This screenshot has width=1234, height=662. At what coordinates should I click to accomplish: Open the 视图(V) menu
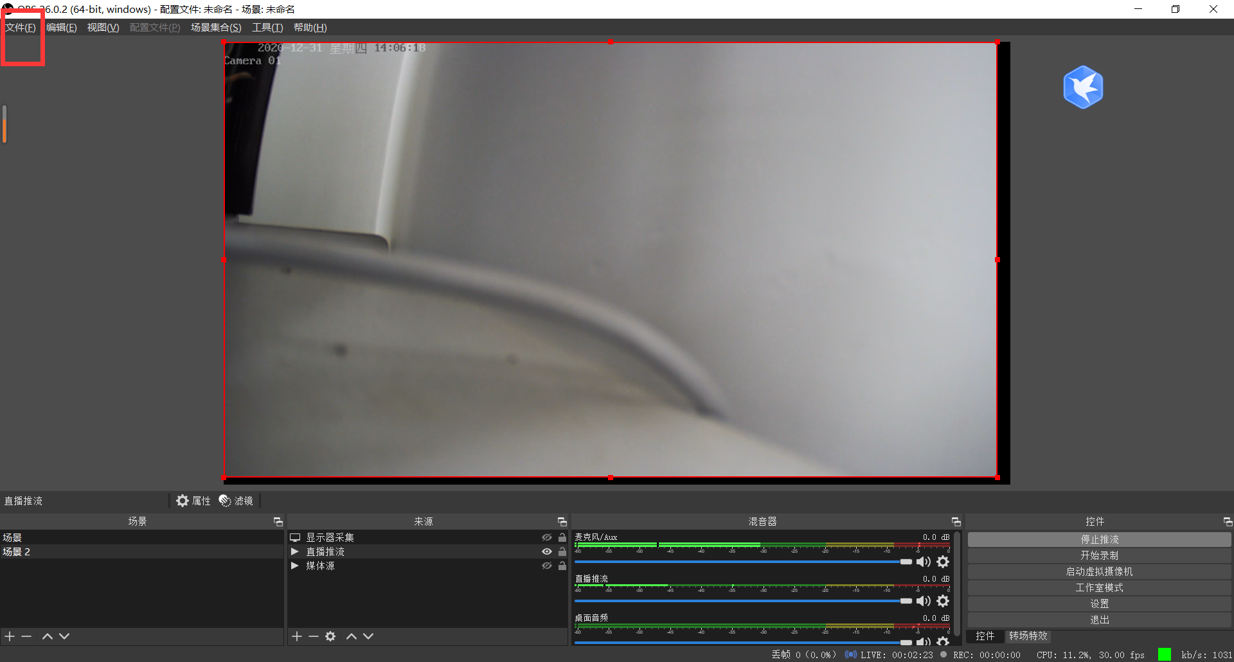pyautogui.click(x=103, y=28)
